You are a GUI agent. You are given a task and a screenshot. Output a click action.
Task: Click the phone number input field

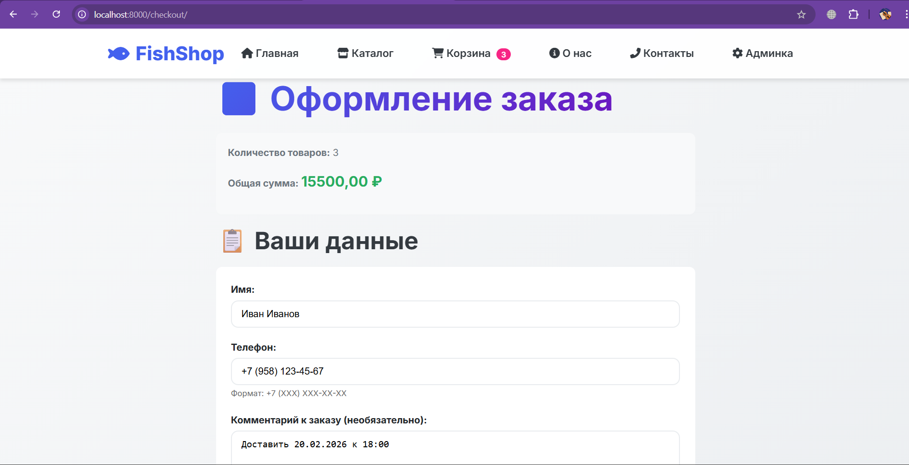tap(455, 371)
